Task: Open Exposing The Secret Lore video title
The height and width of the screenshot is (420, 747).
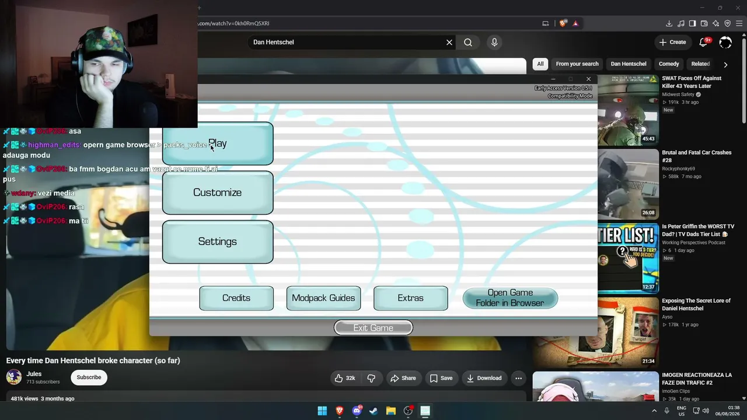Action: point(696,304)
